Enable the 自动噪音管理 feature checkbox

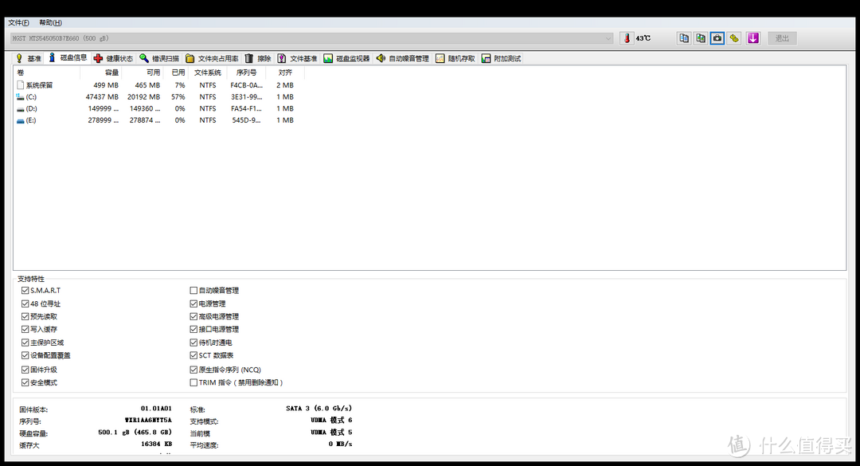193,291
